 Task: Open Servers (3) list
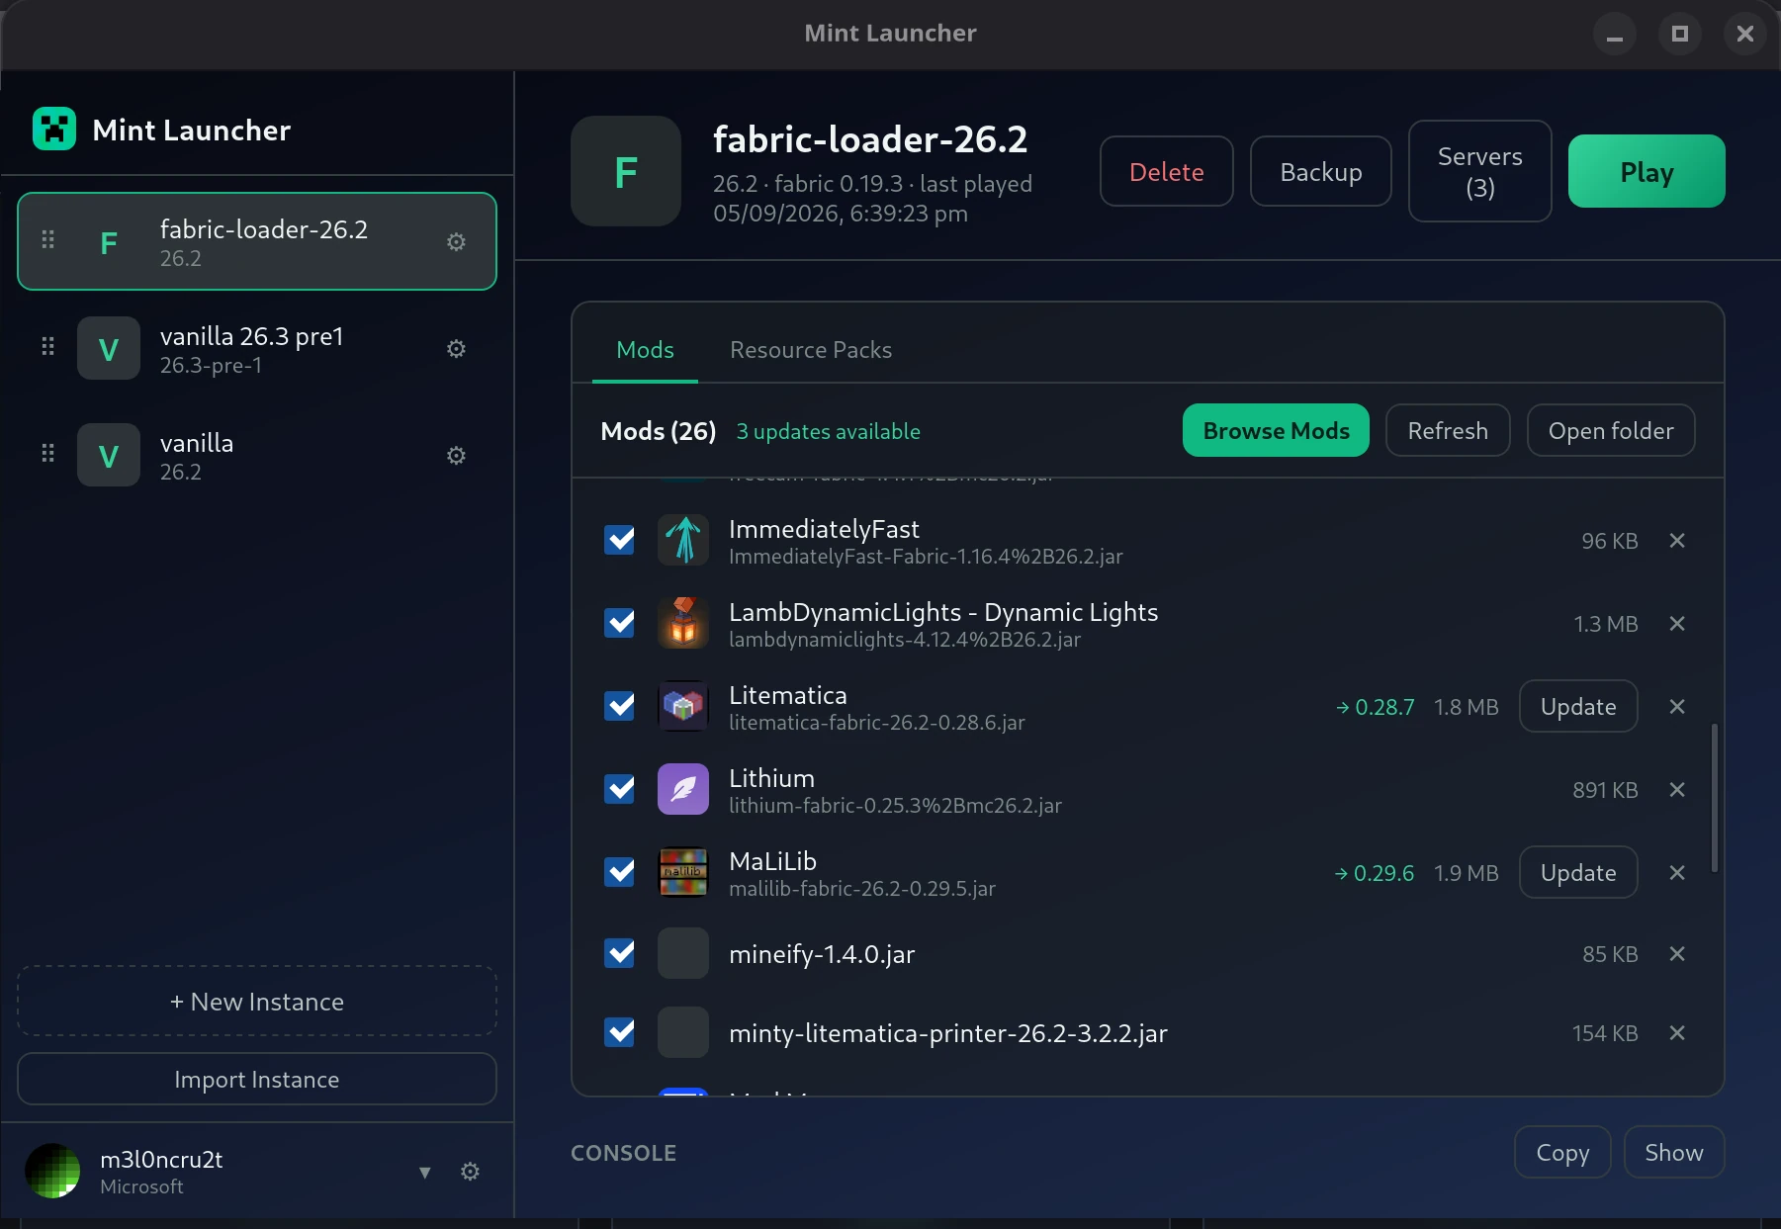(x=1480, y=171)
